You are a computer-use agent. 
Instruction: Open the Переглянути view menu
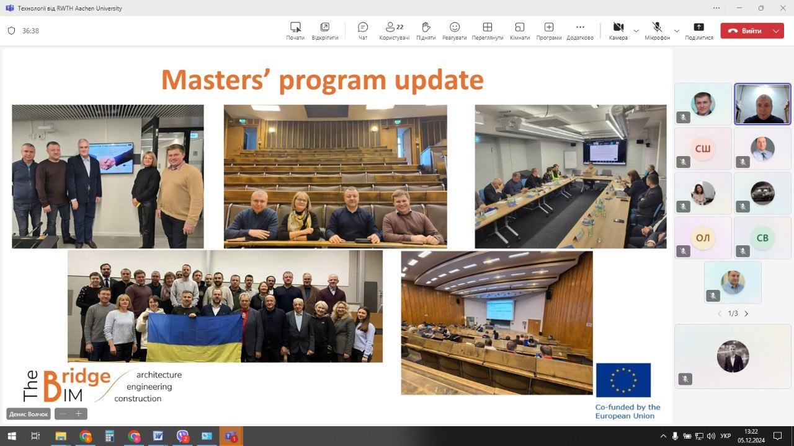tap(488, 31)
